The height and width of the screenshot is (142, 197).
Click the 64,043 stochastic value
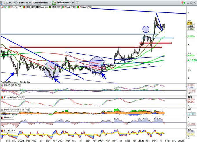pyautogui.click(x=191, y=102)
